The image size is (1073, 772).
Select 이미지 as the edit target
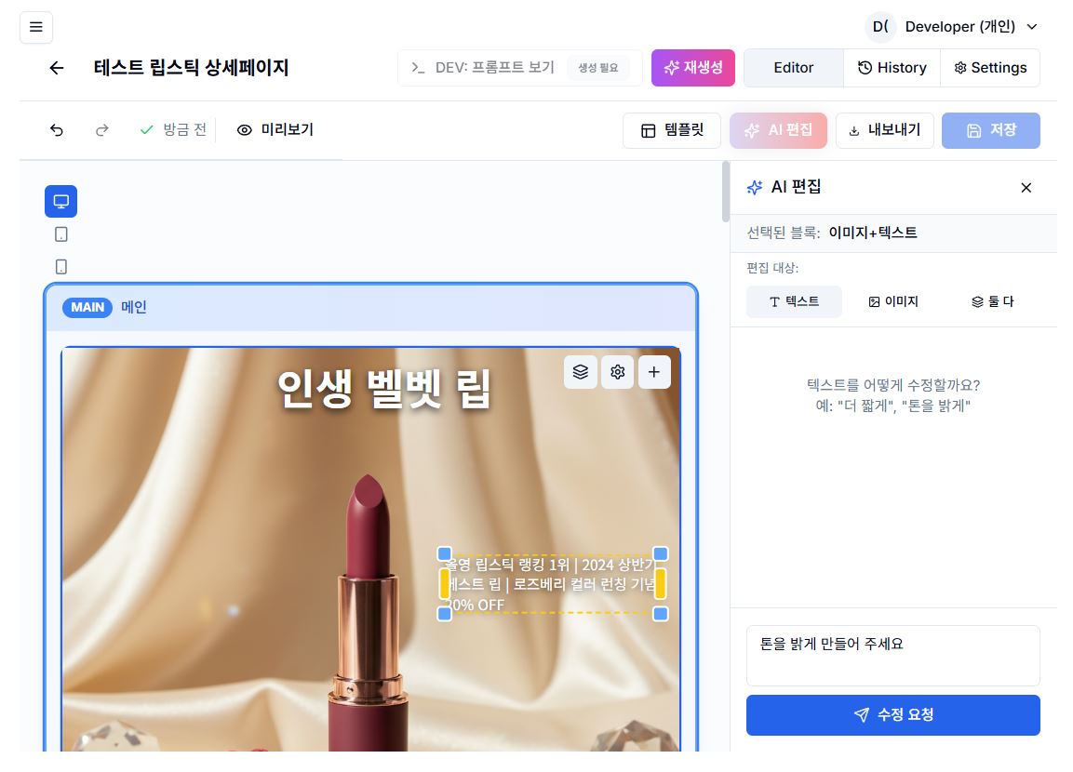(x=892, y=301)
